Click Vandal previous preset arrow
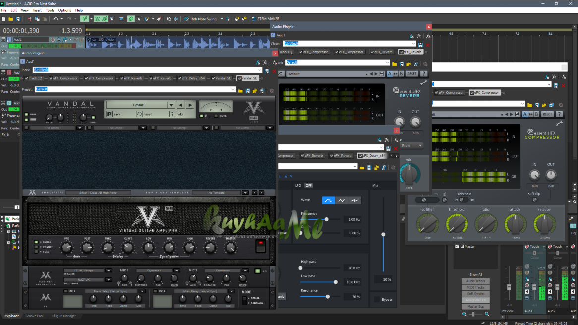578x325 pixels. (180, 105)
